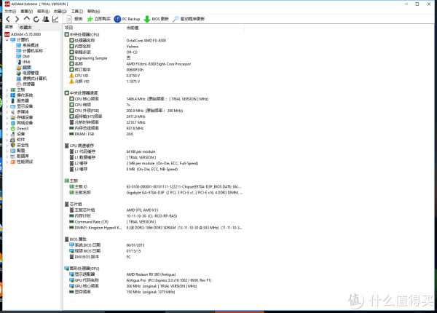Image resolution: width=437 pixels, height=313 pixels.
Task: Select the 计算机 tree node
Action: (20, 40)
